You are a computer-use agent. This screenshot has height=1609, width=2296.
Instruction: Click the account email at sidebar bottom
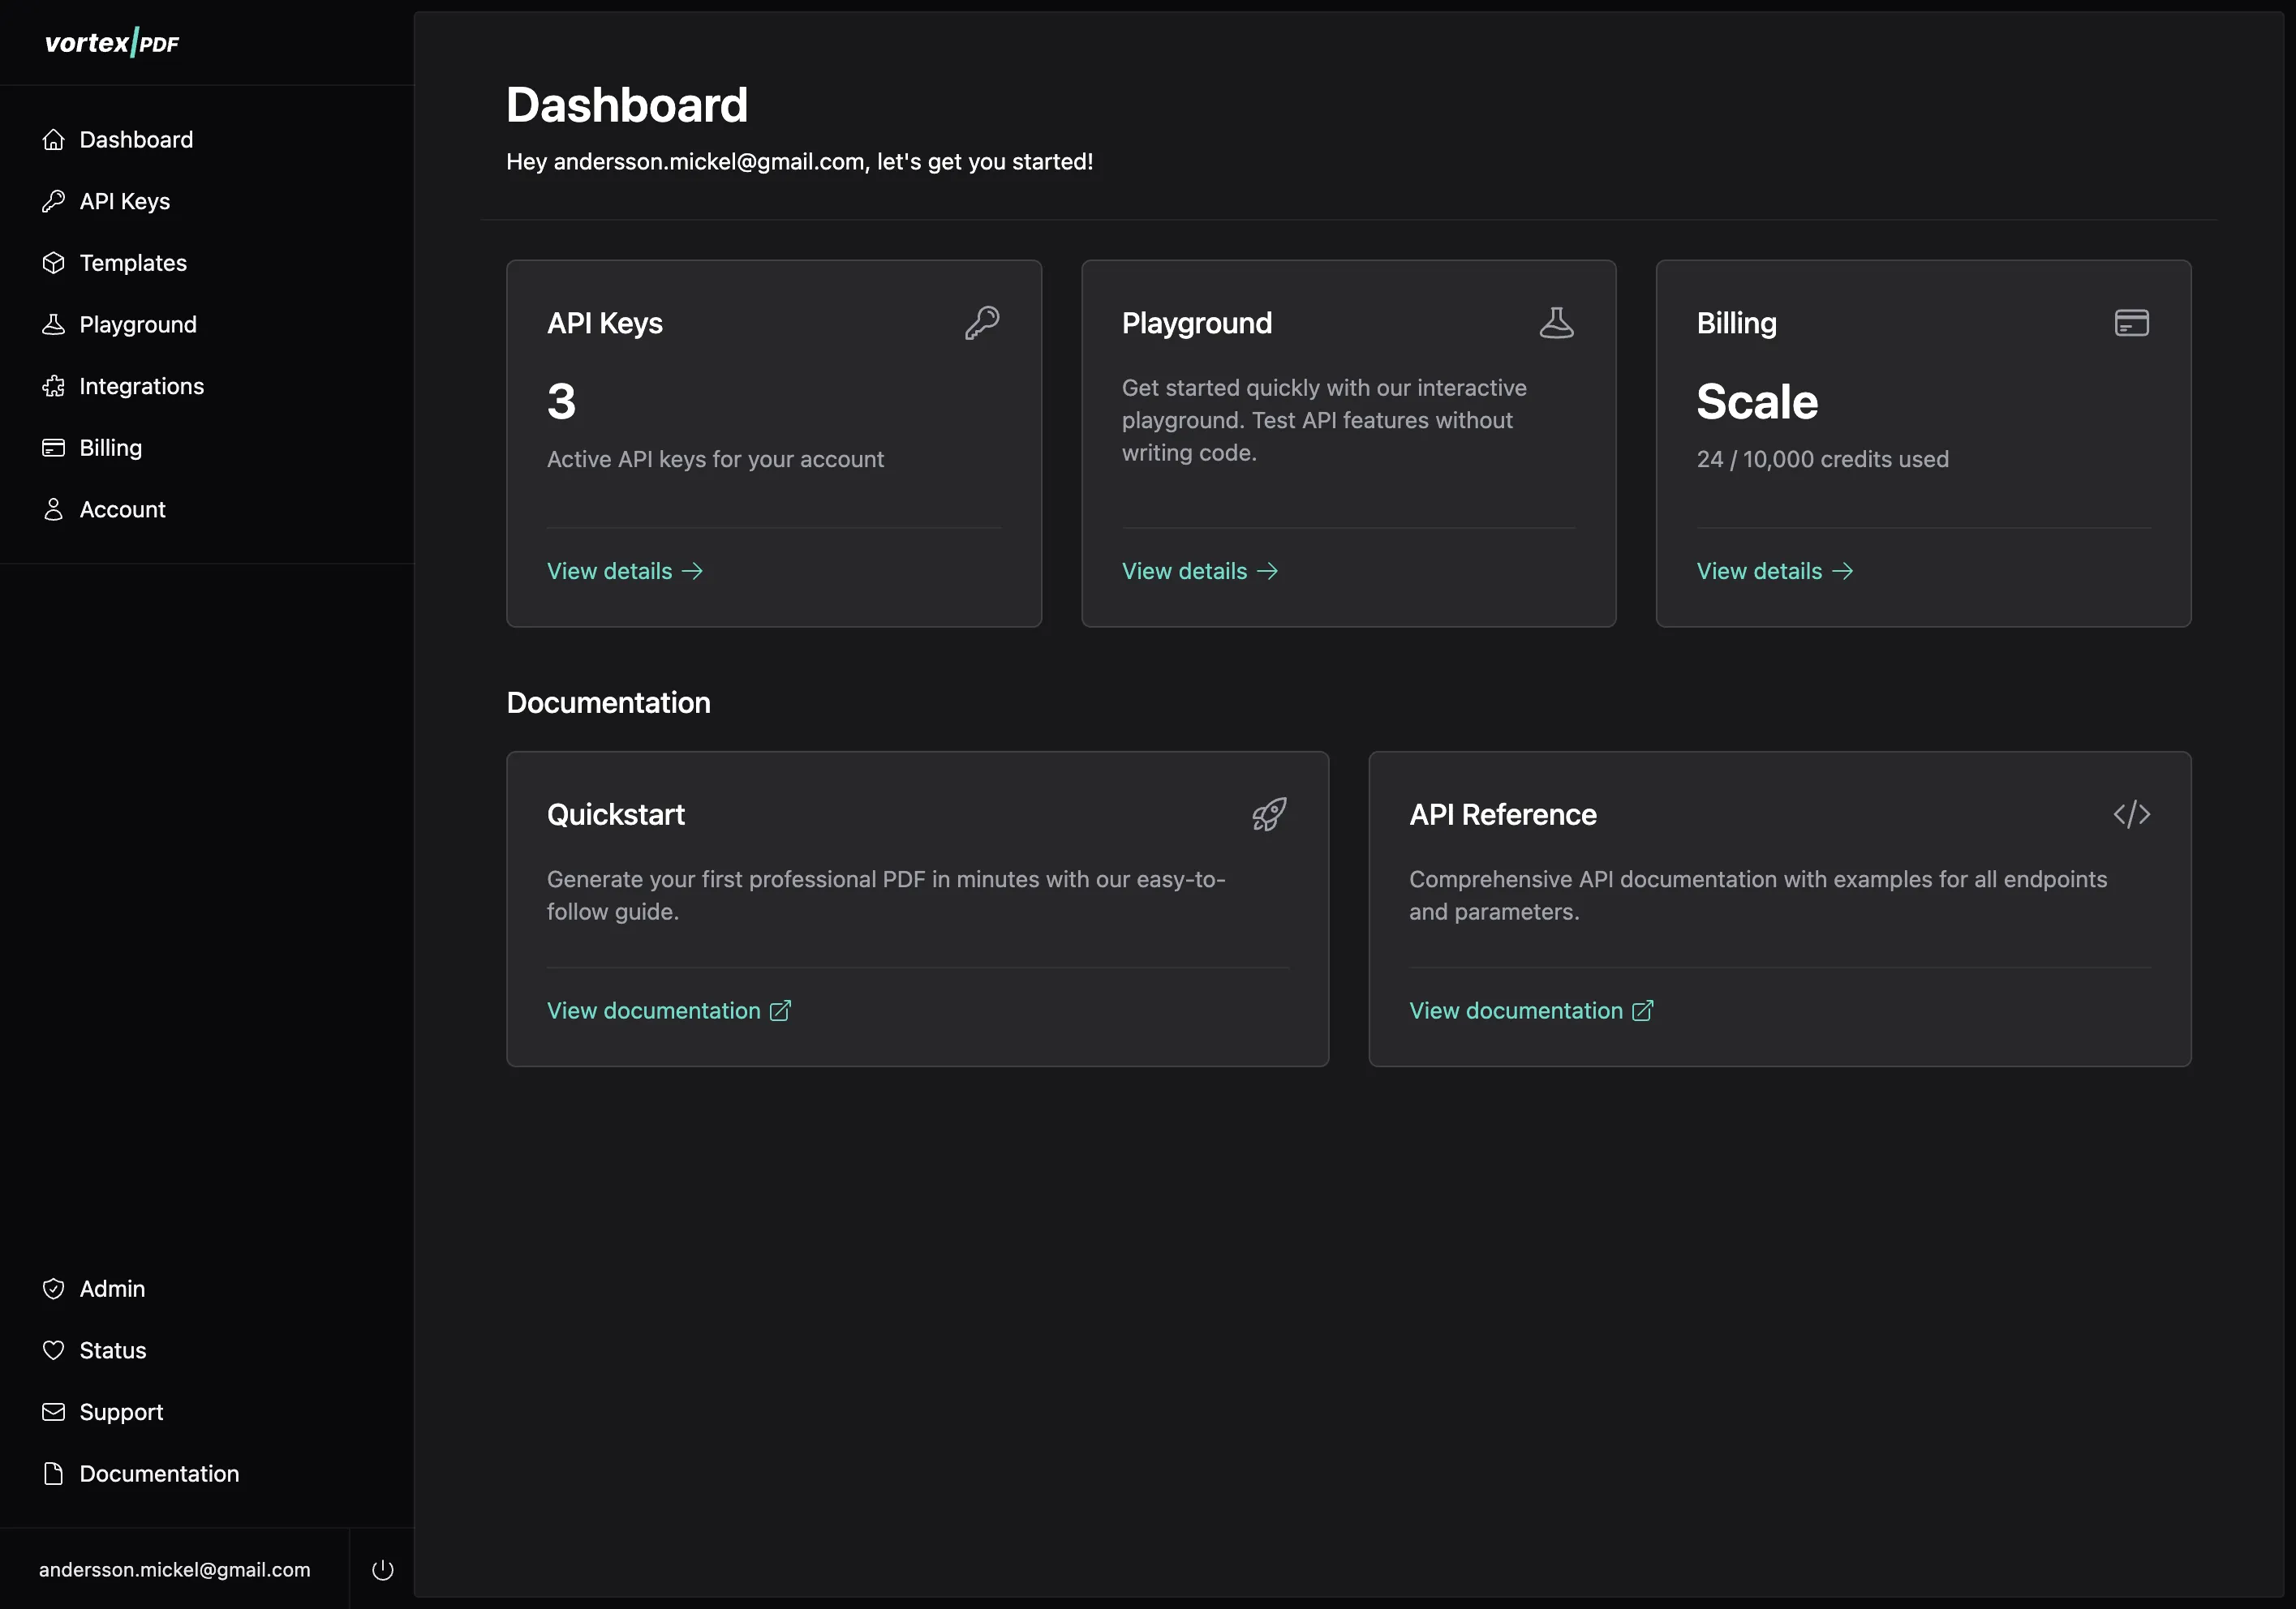pos(175,1570)
